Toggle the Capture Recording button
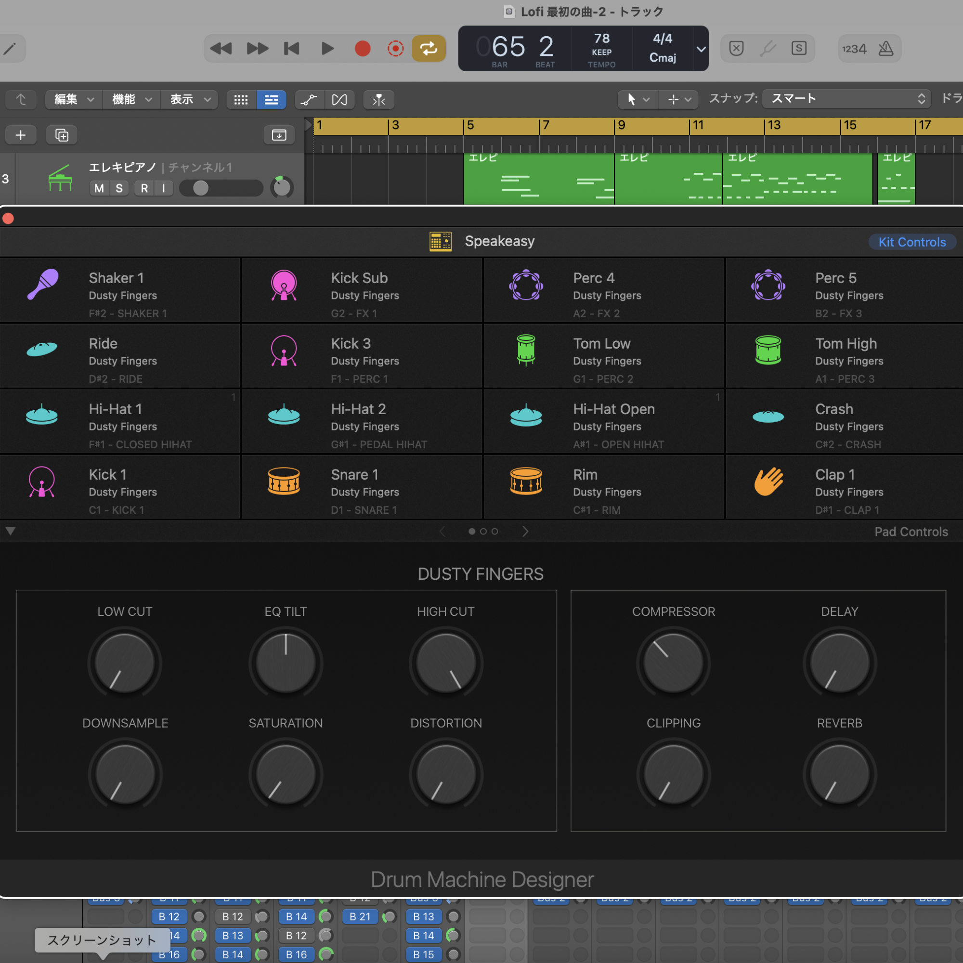 pyautogui.click(x=396, y=48)
